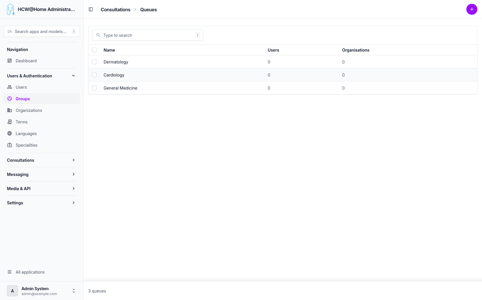Select the Dermatology row checkbox
This screenshot has height=300, width=482.
point(94,62)
